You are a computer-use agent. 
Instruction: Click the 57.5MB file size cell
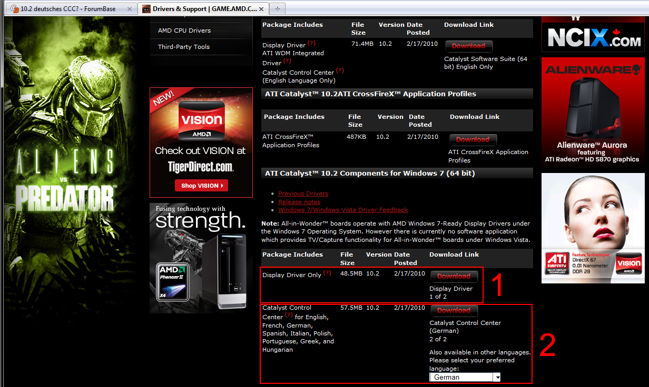pos(351,308)
